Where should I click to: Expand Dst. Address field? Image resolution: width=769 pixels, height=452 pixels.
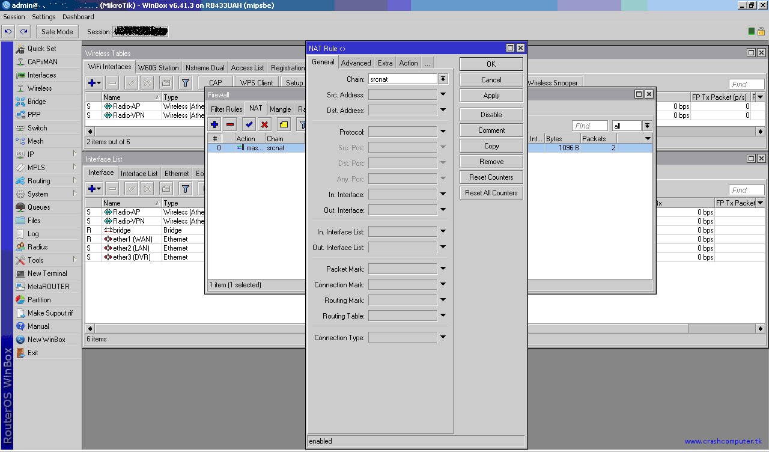point(443,110)
